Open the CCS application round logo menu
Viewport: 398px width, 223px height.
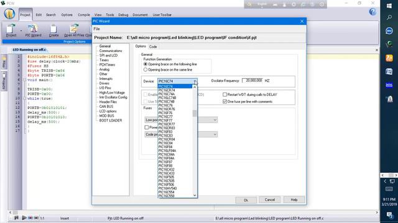point(9,14)
